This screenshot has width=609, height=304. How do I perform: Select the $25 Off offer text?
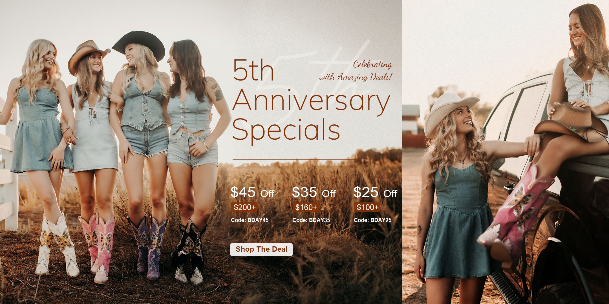(x=375, y=193)
